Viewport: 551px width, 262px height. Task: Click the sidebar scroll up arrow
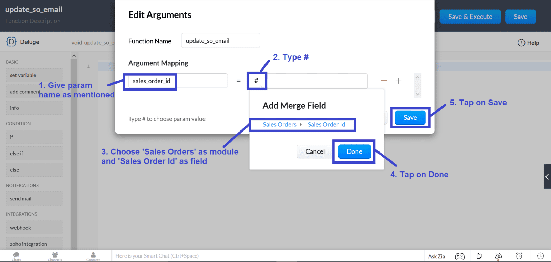(74, 55)
